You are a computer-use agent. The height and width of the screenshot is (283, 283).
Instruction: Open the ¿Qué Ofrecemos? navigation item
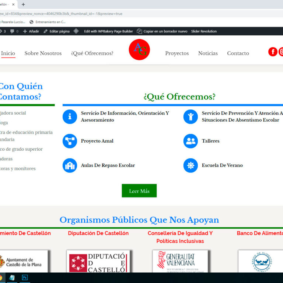pos(92,53)
